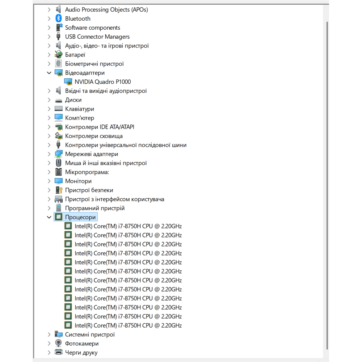The height and width of the screenshot is (362, 362).
Task: Click the Bluetooth icon
Action: [58, 18]
